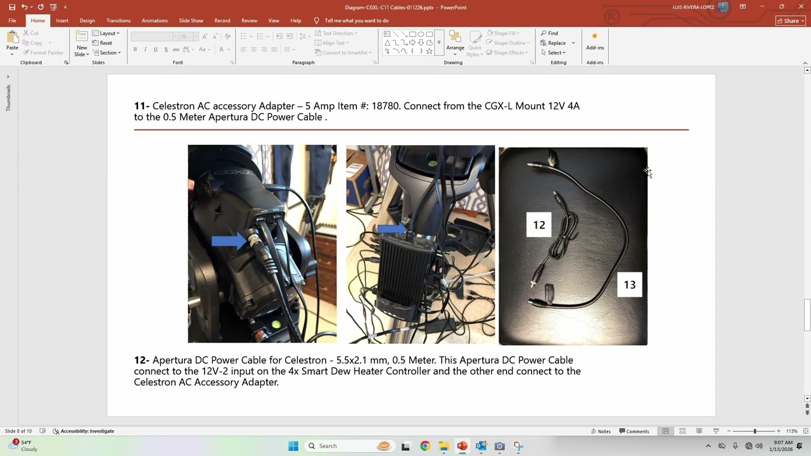Open the Notes pane from status bar
Screen dimensions: 811x456
point(601,431)
